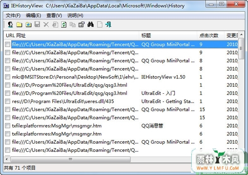Select the res://D:\Program Files\UltraEdit\ueres.dll/435 entry
This screenshot has width=248, height=175.
click(63, 101)
